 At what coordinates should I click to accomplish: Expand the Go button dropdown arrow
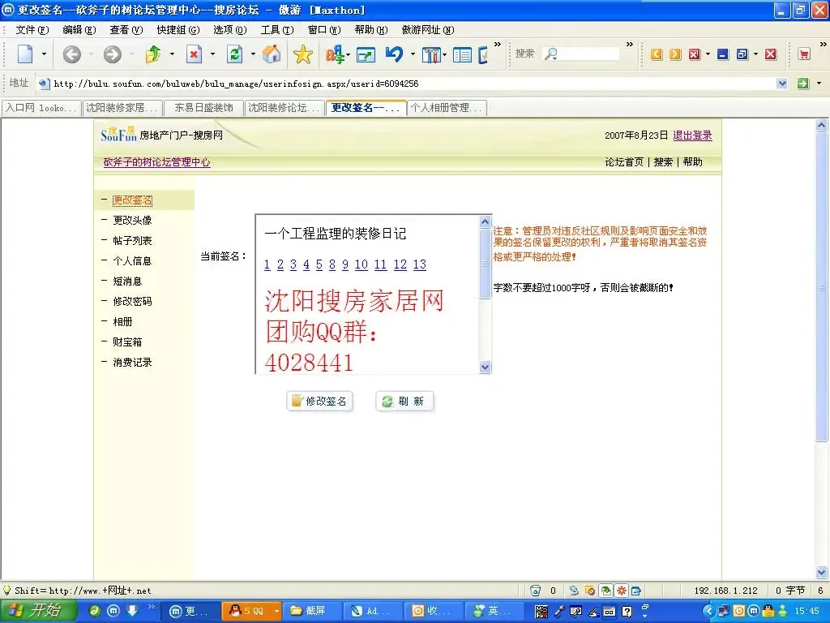tap(819, 84)
